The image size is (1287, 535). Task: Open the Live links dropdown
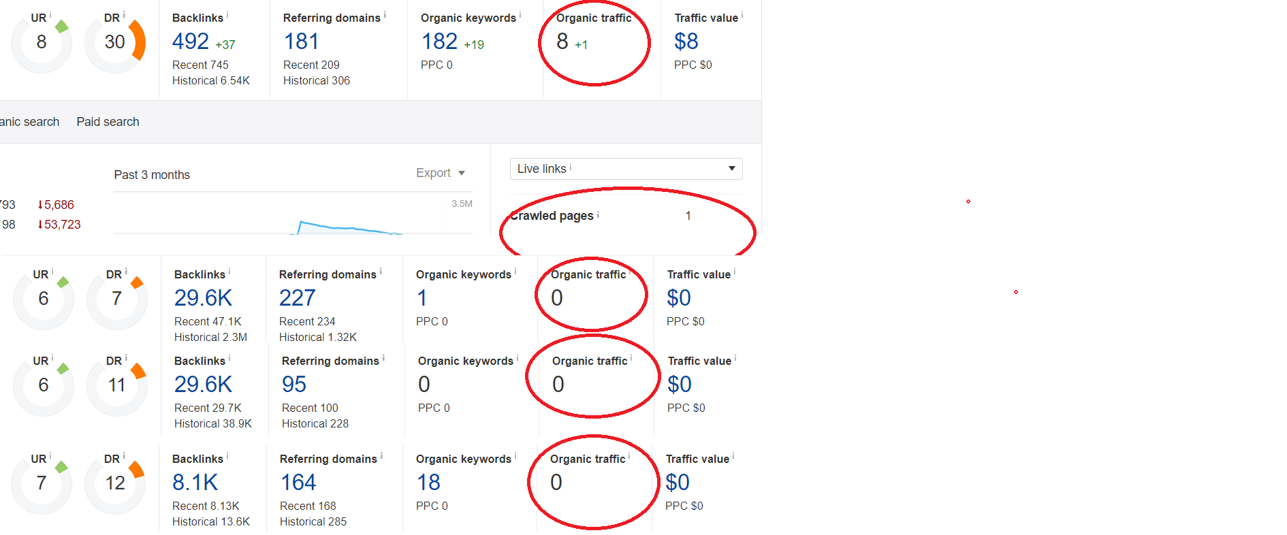coord(626,169)
